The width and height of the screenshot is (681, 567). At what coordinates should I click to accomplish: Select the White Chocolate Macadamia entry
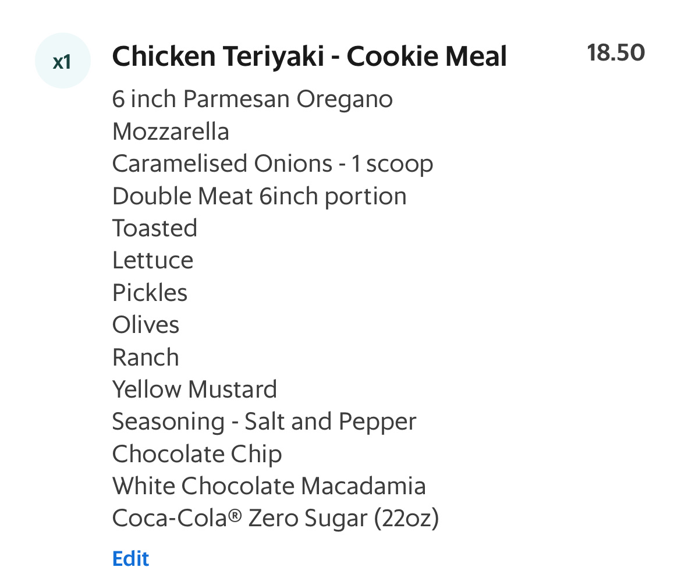(269, 486)
